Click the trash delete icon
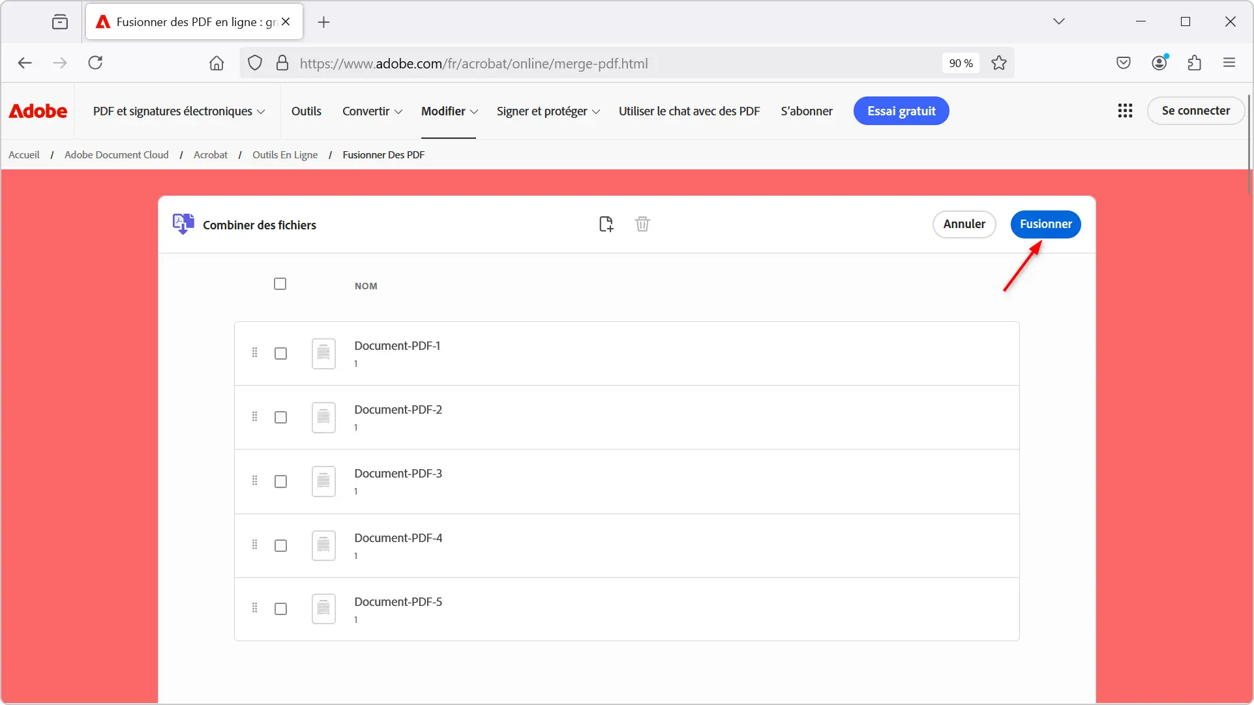The width and height of the screenshot is (1254, 705). click(x=642, y=224)
